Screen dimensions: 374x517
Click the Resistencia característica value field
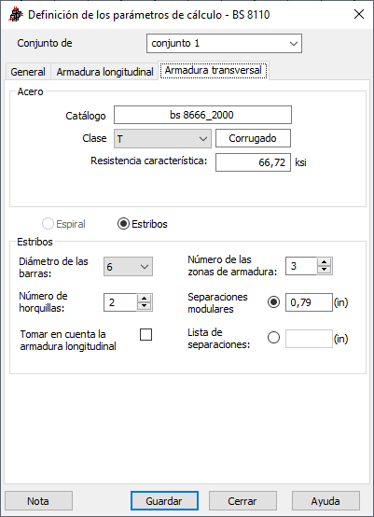[x=253, y=162]
